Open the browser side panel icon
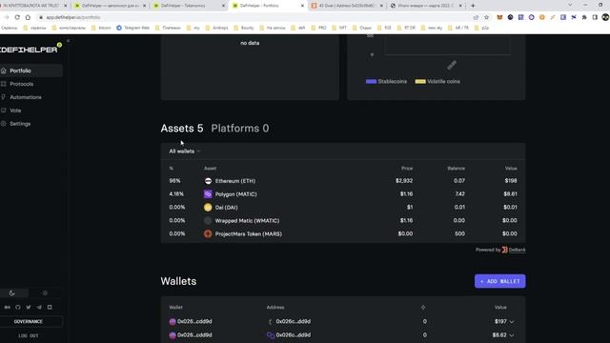This screenshot has width=610, height=343. coord(595,17)
